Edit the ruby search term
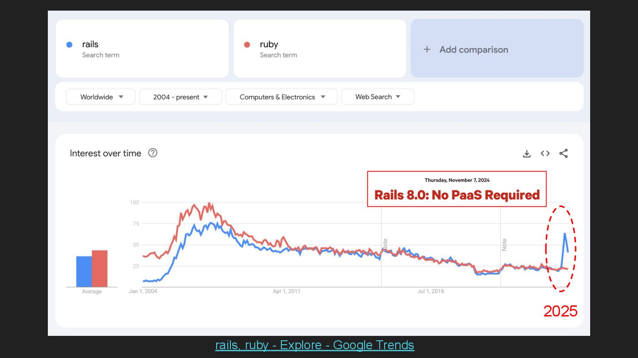This screenshot has width=638, height=358. tap(320, 49)
